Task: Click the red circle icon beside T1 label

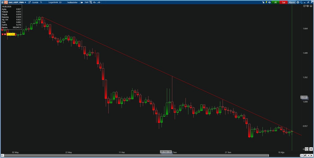Action: (x=5, y=34)
